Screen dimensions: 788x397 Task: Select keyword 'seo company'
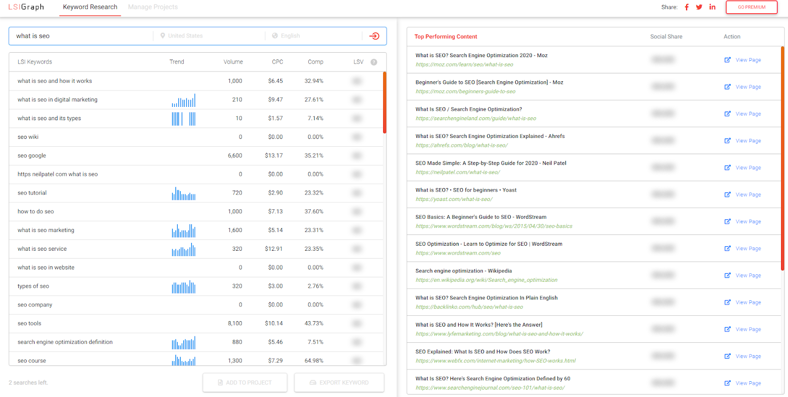(x=35, y=305)
